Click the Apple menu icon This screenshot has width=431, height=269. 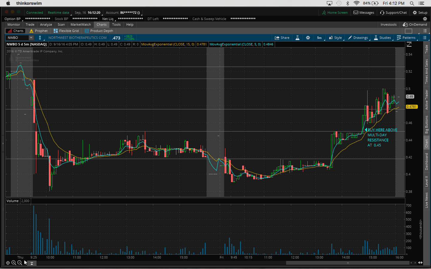[x=8, y=3]
